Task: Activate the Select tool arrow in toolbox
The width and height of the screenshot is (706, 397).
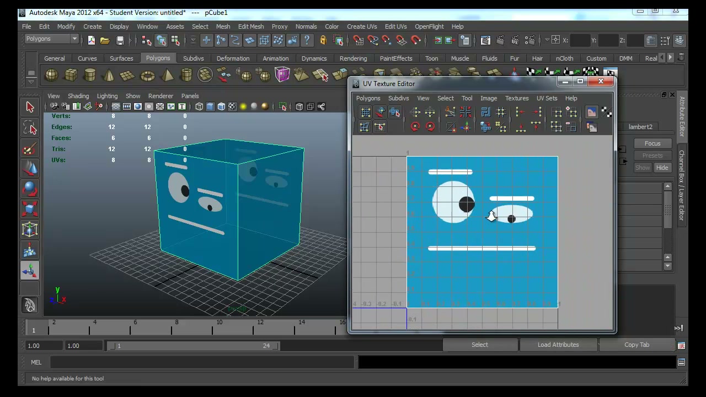Action: [30, 107]
